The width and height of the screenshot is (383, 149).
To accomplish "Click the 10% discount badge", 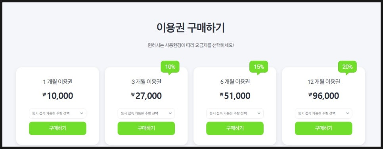I will click(x=170, y=67).
